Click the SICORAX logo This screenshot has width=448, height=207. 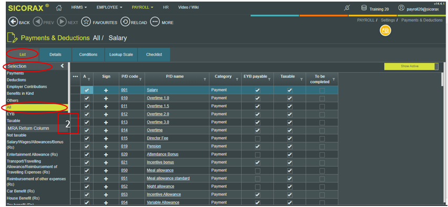(x=28, y=8)
